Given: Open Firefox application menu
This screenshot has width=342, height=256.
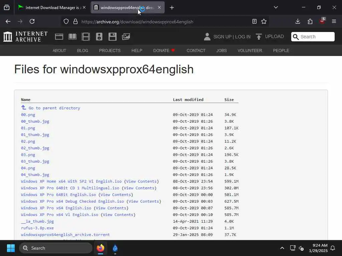Looking at the screenshot, I should tap(334, 21).
